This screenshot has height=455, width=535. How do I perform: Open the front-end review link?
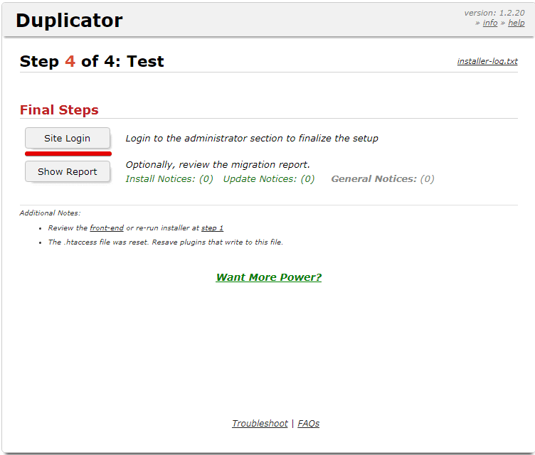click(x=107, y=227)
